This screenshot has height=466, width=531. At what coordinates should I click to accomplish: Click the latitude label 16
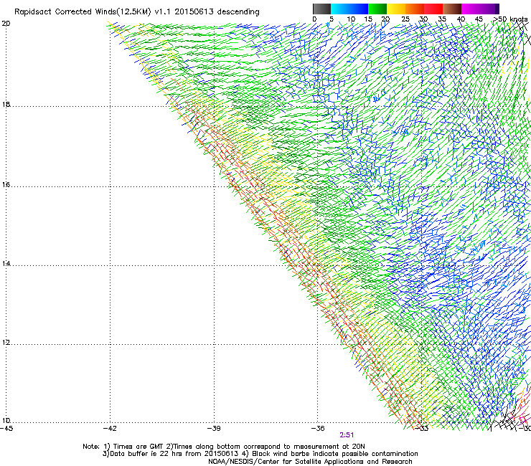[6, 185]
